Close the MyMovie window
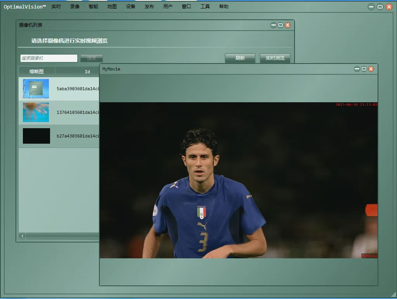Image resolution: width=397 pixels, height=299 pixels. pyautogui.click(x=371, y=69)
